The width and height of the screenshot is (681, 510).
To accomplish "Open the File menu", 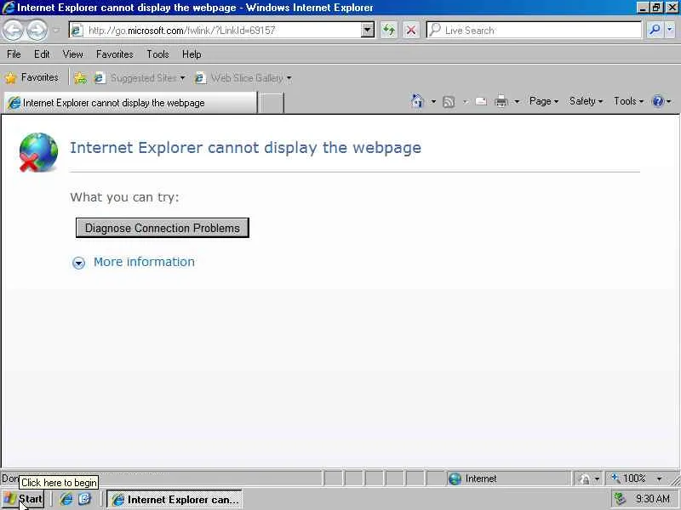I will coord(14,54).
